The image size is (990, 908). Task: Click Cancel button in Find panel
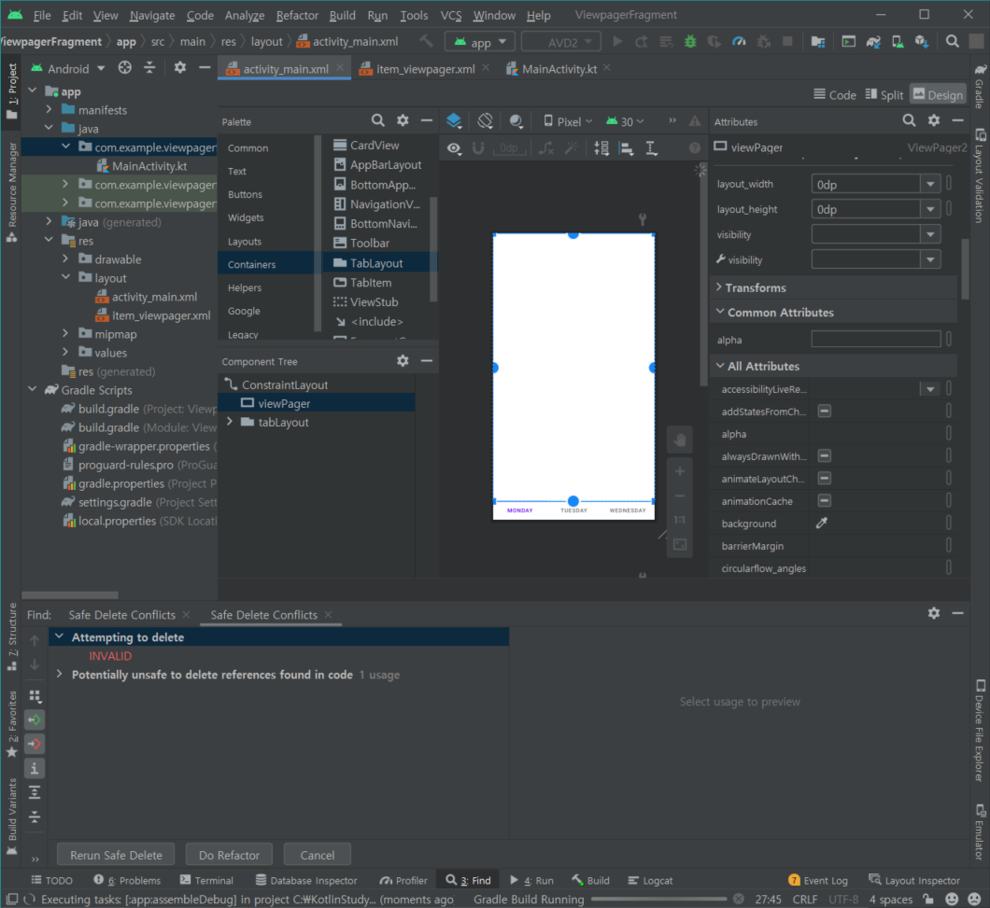[x=317, y=855]
